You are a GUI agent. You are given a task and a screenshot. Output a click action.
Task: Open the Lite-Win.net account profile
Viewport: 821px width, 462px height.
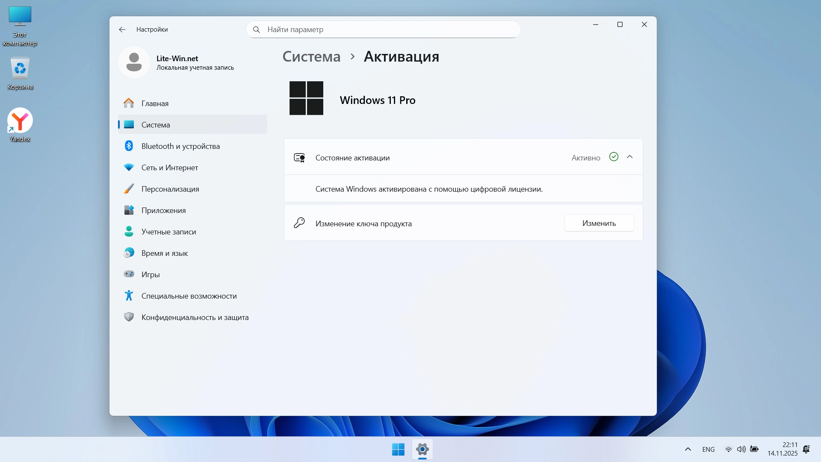pos(176,62)
